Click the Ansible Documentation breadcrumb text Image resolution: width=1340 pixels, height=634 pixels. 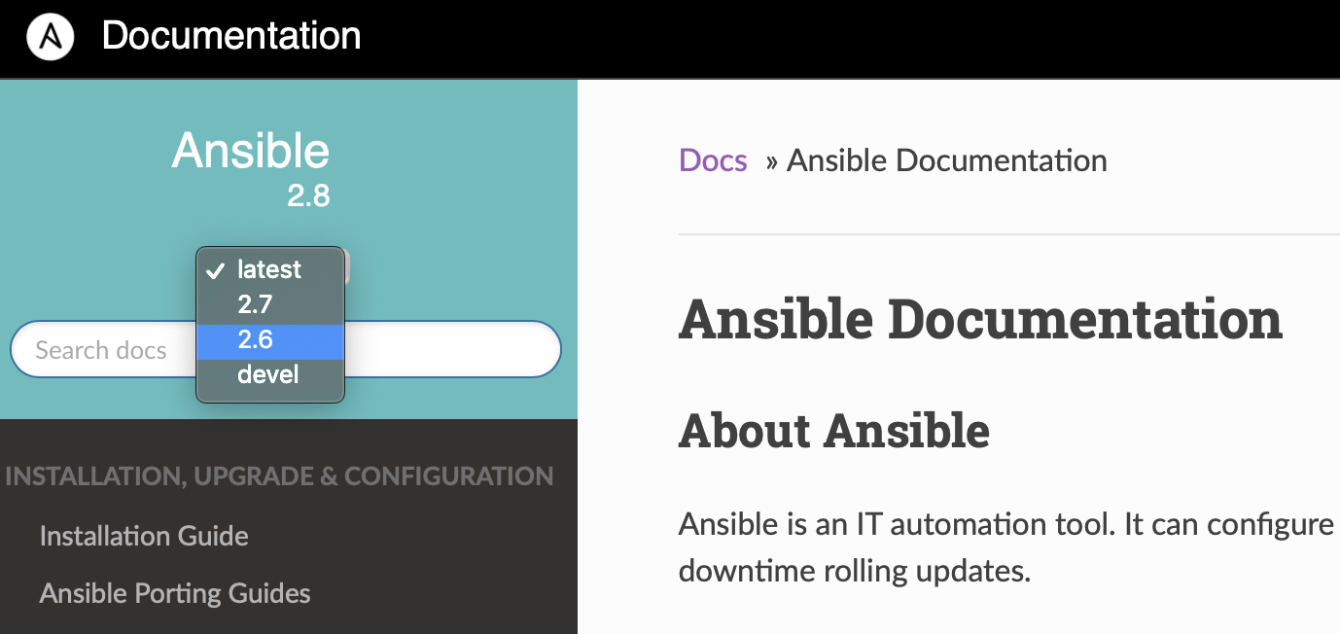click(946, 160)
